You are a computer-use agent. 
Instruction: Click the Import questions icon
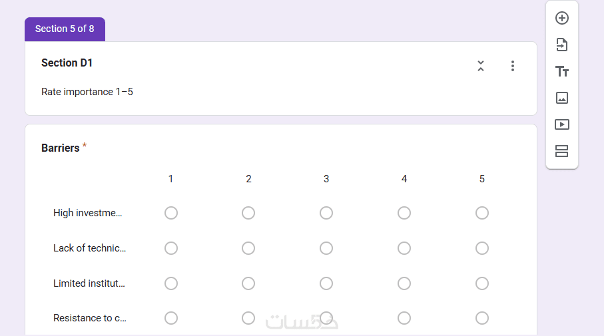561,45
